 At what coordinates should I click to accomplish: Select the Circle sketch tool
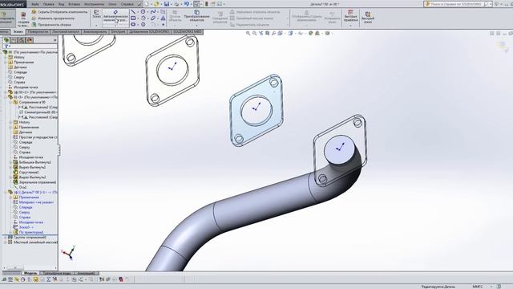[x=143, y=12]
